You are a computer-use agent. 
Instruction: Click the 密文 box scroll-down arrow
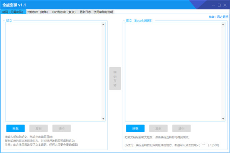click(223, 119)
